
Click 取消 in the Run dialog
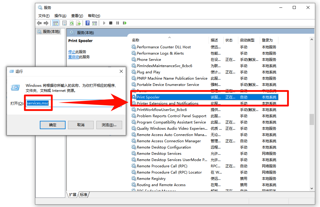pyautogui.click(x=81, y=125)
